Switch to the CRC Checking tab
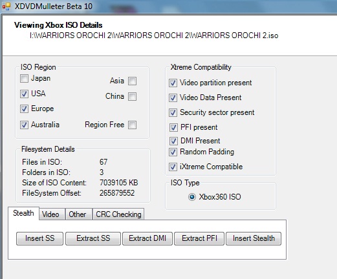 [x=118, y=214]
